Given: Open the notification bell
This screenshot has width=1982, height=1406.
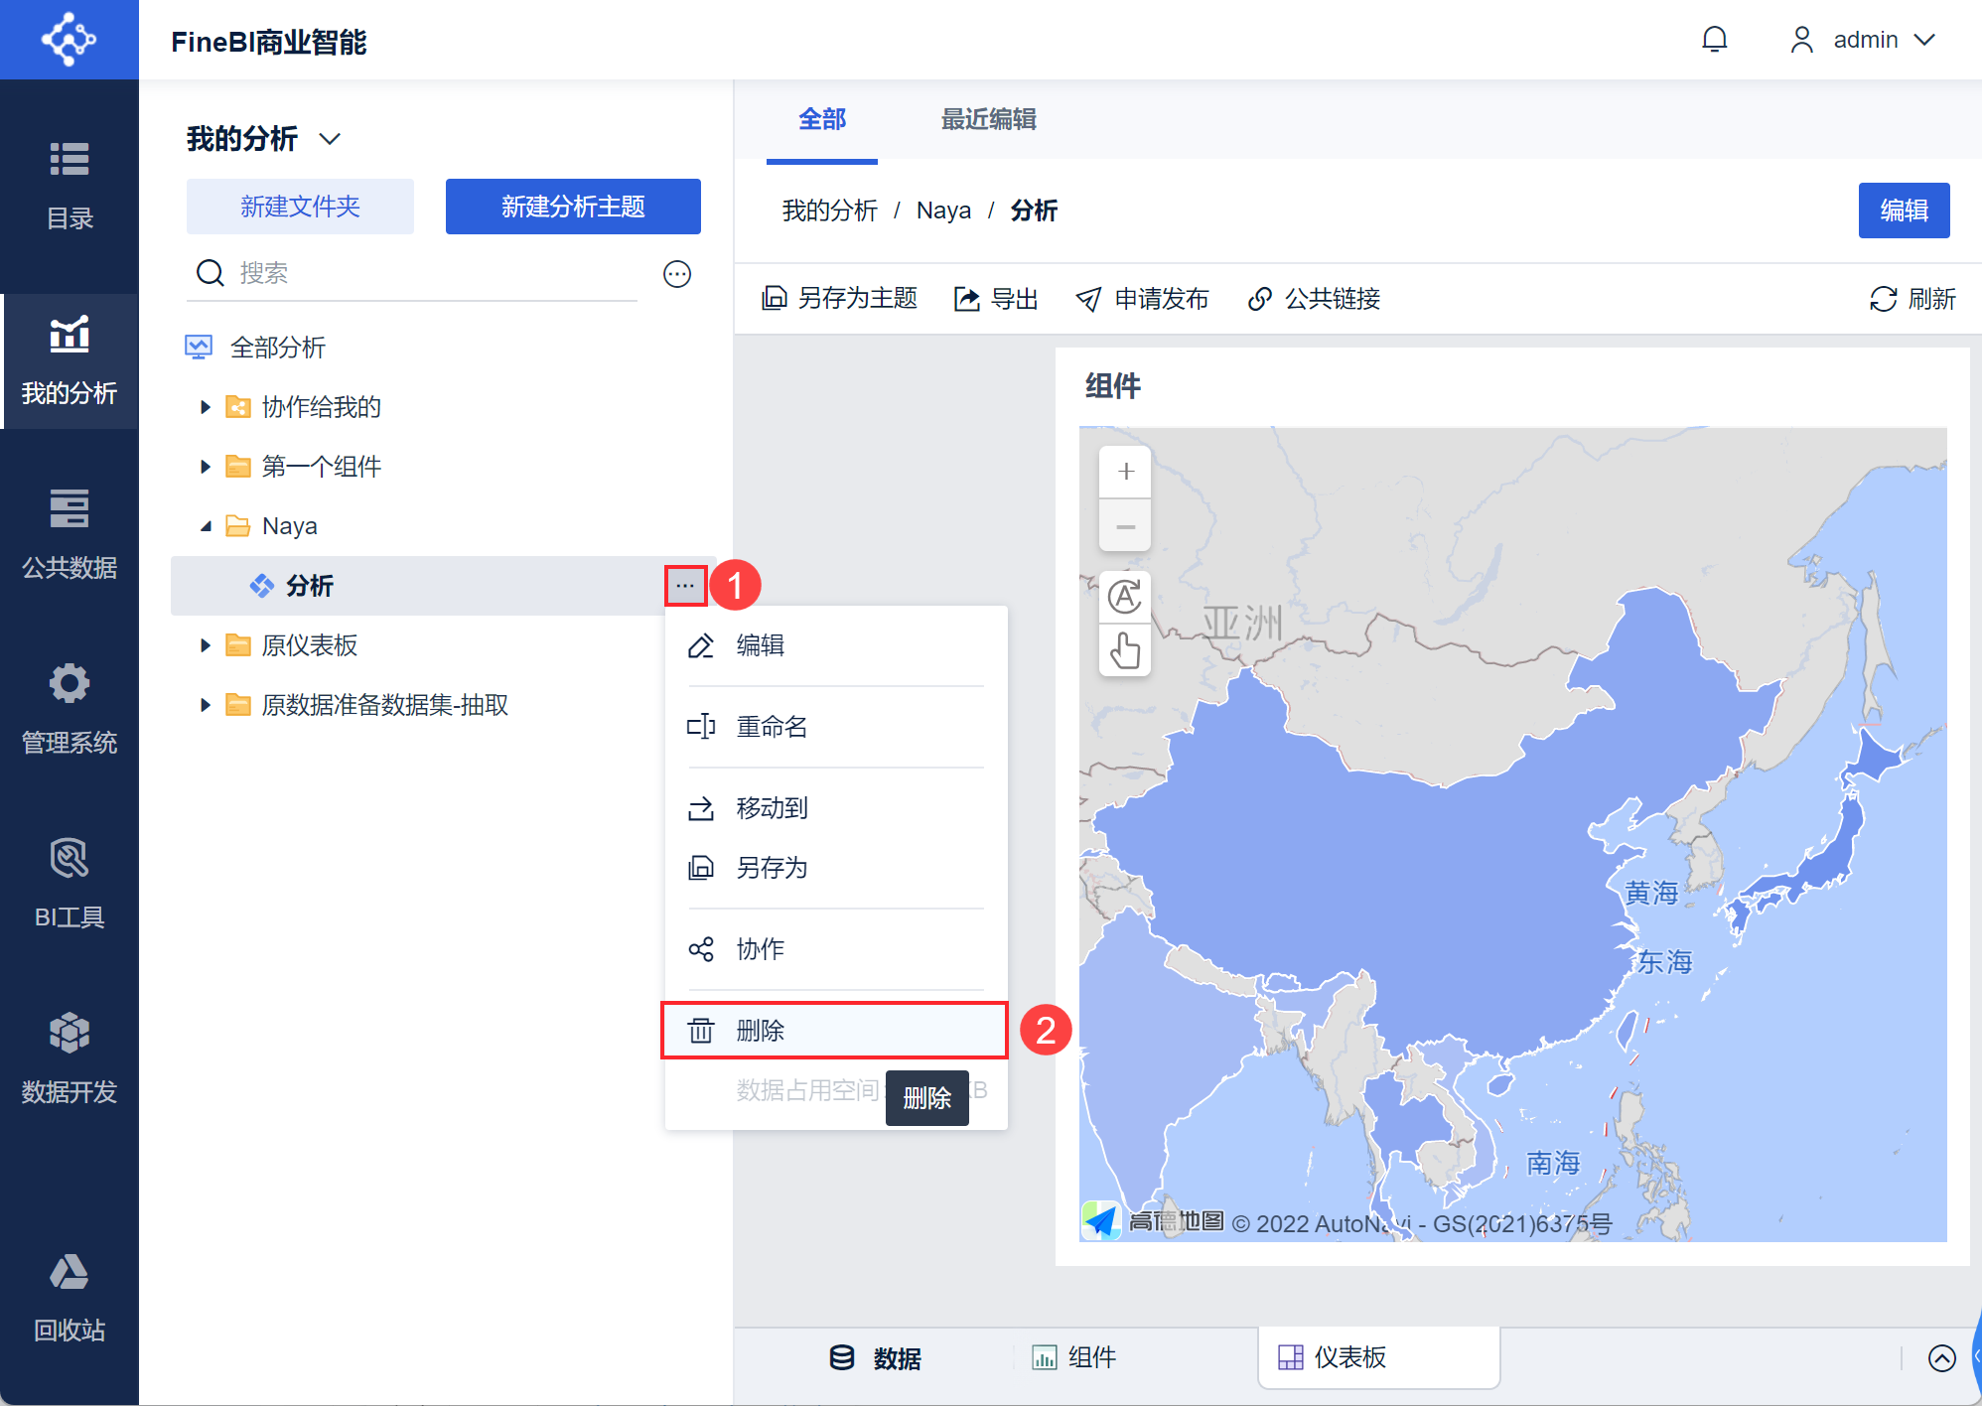Looking at the screenshot, I should pyautogui.click(x=1714, y=40).
